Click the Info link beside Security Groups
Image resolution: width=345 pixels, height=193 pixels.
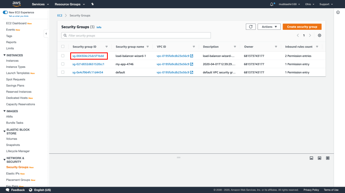tap(99, 27)
